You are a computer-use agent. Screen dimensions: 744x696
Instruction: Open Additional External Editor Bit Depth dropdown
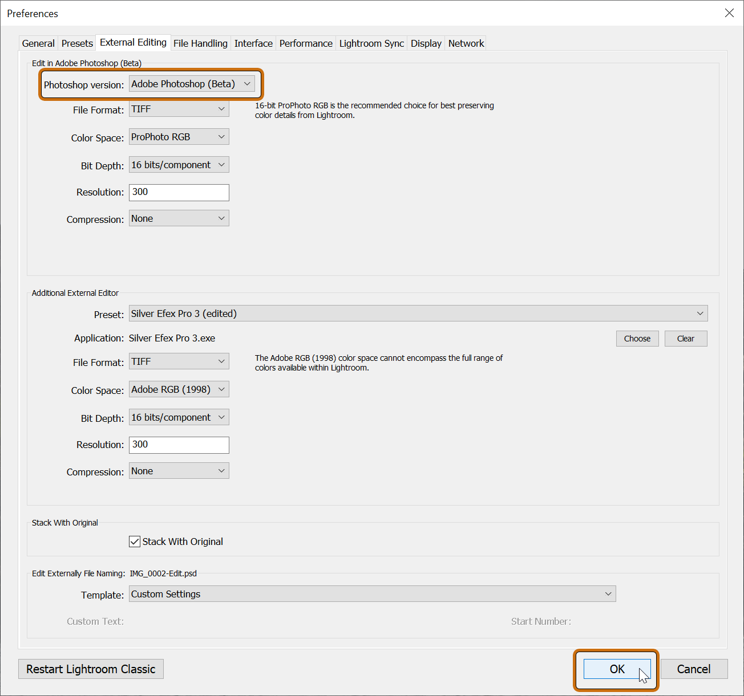(179, 417)
